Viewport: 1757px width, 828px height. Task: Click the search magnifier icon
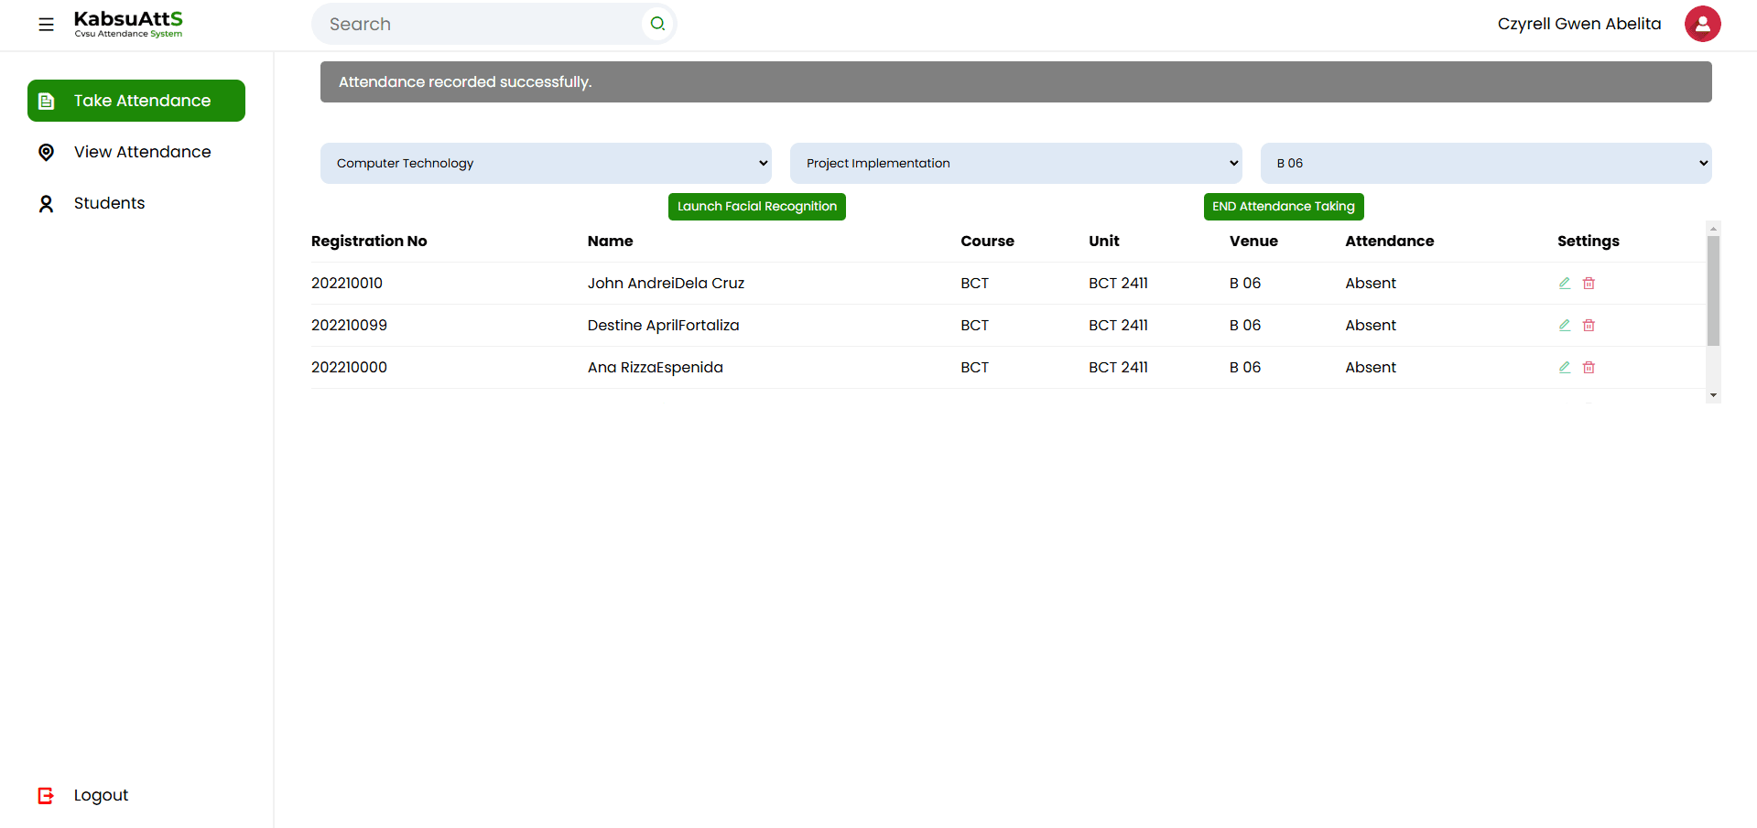[x=657, y=24]
